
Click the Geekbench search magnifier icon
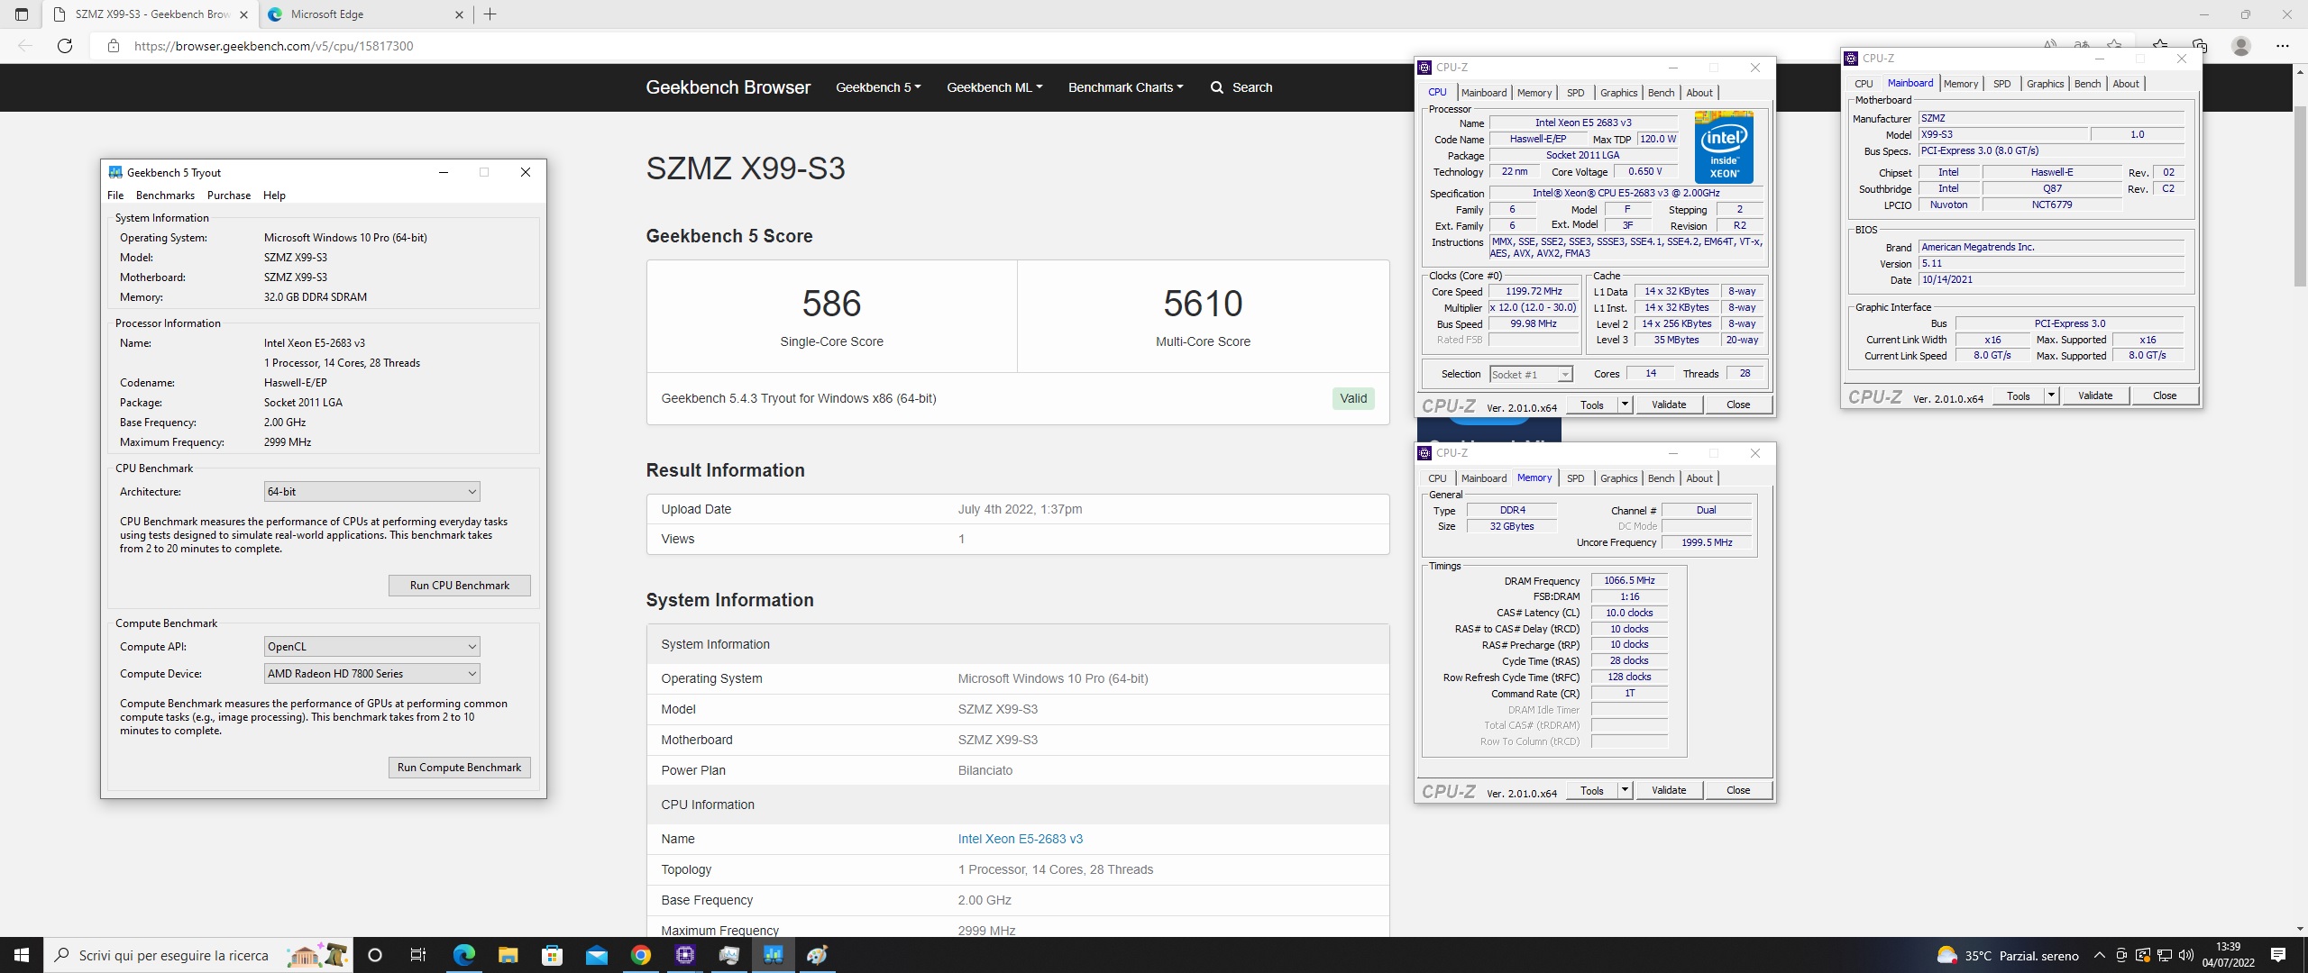coord(1217,87)
